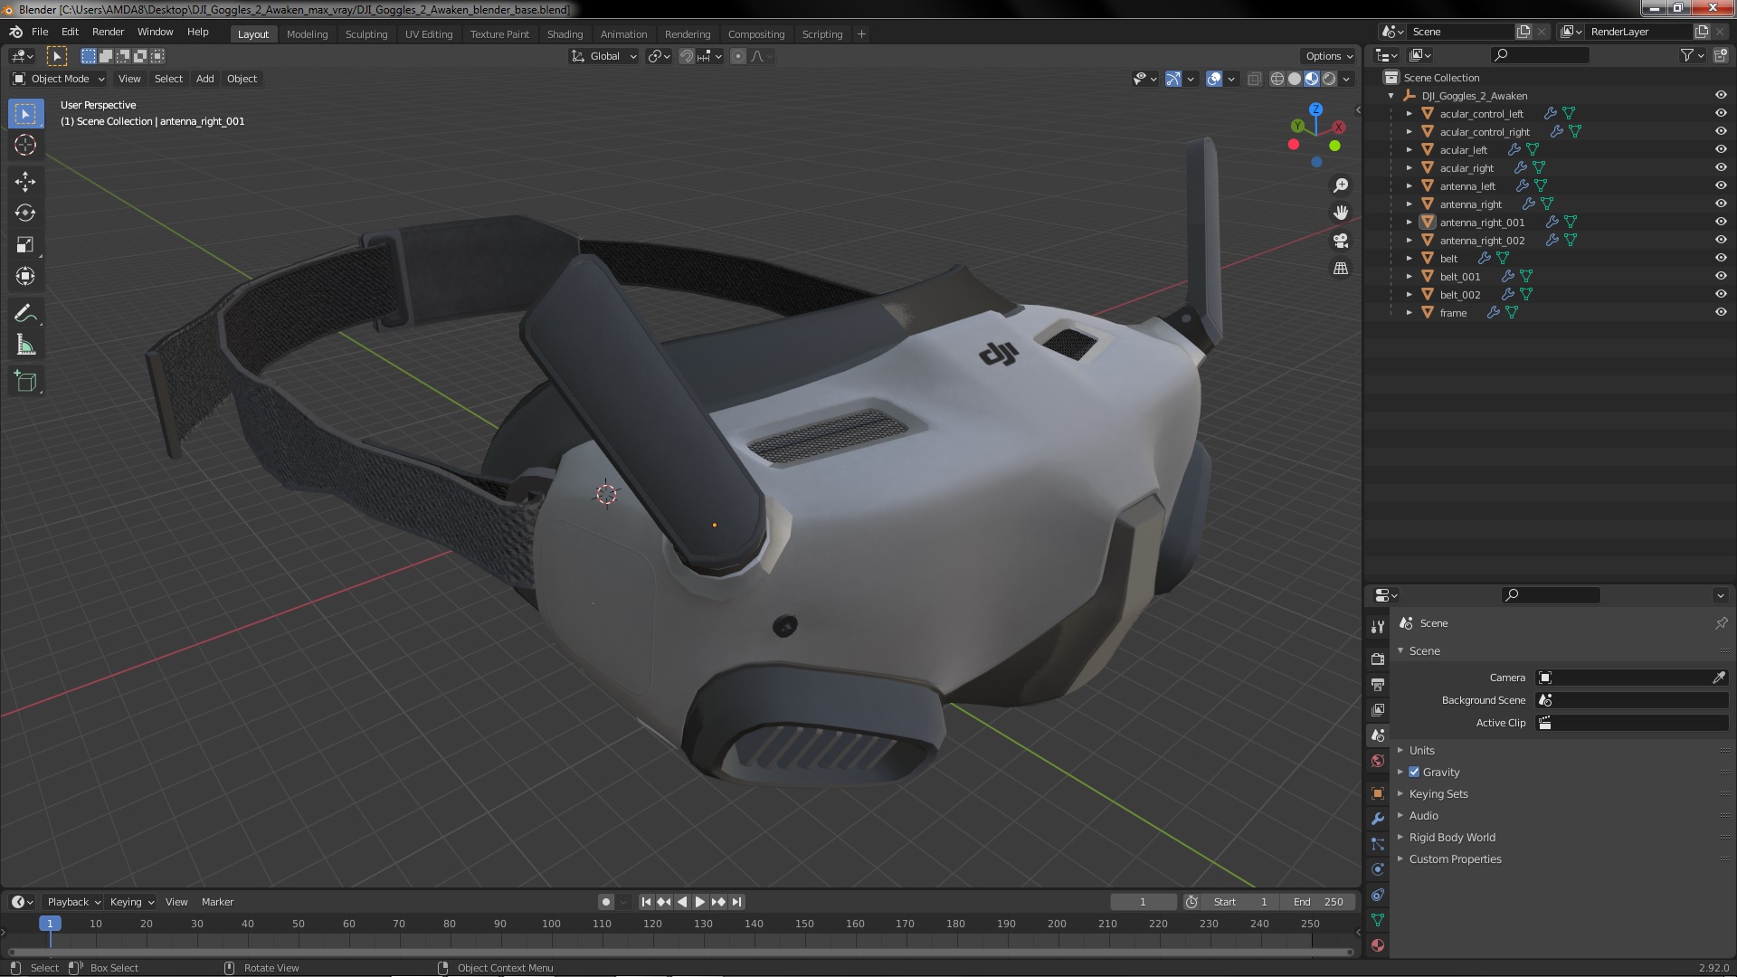The image size is (1737, 977).
Task: Select the Select Box tool
Action: 25,114
